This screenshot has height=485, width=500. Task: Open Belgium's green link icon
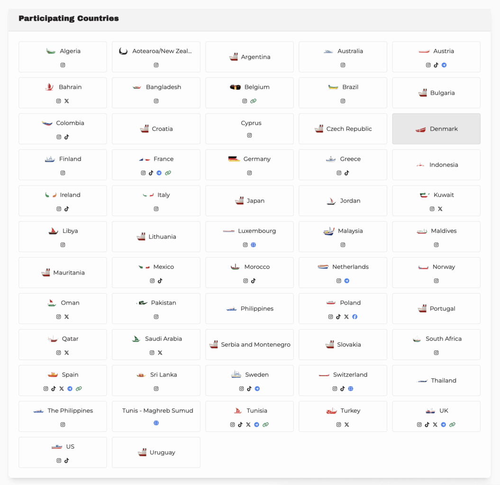[x=254, y=101]
